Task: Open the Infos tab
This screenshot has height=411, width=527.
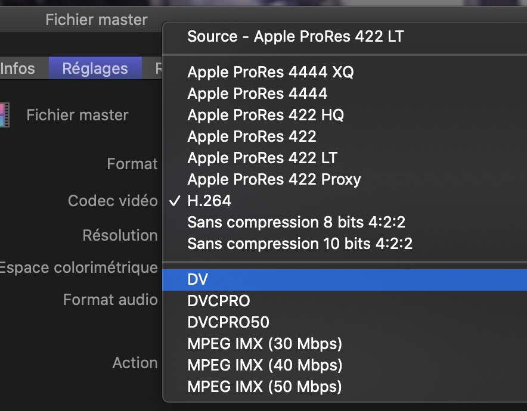Action: pyautogui.click(x=18, y=68)
